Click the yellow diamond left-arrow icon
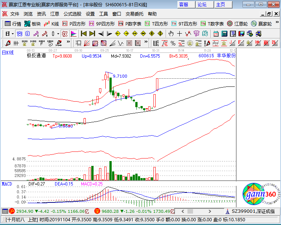This screenshot has width=281, height=225. (x=118, y=34)
